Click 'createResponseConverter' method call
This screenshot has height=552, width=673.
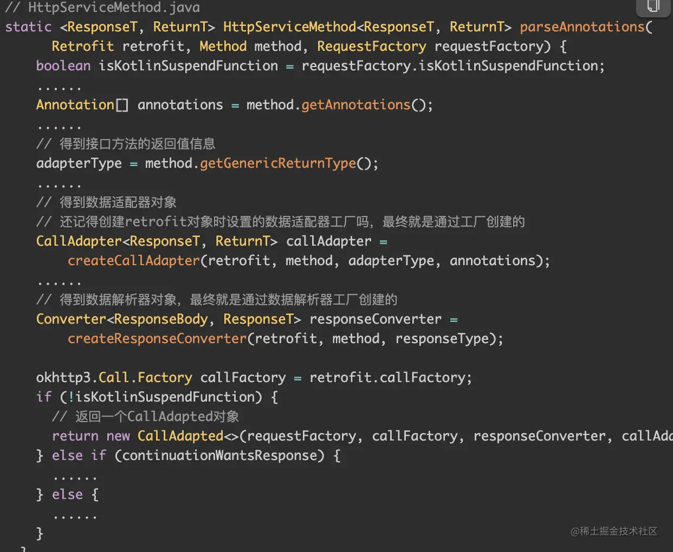point(157,339)
